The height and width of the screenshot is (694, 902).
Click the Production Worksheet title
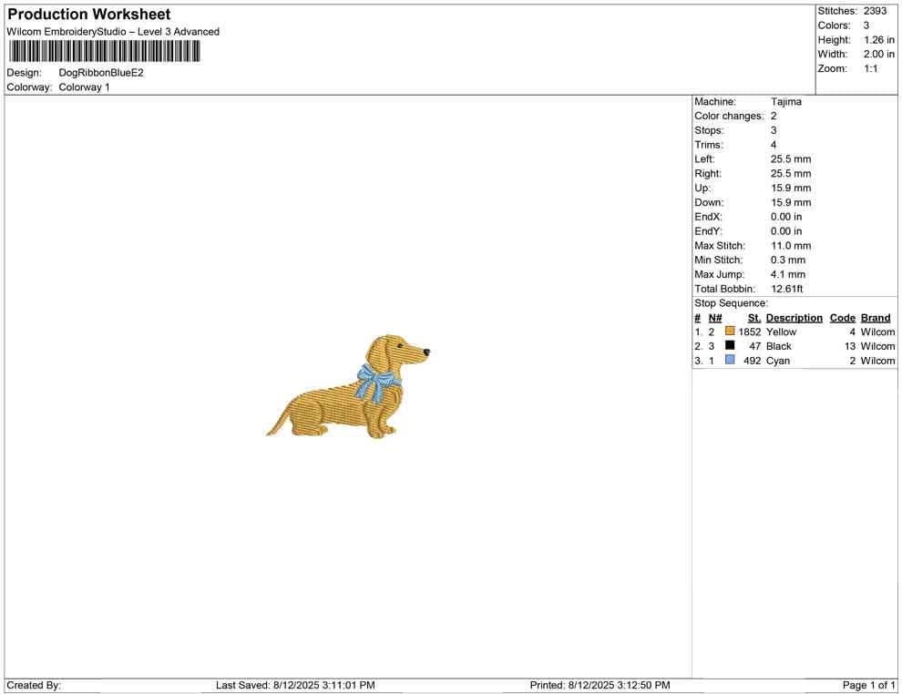pos(87,14)
